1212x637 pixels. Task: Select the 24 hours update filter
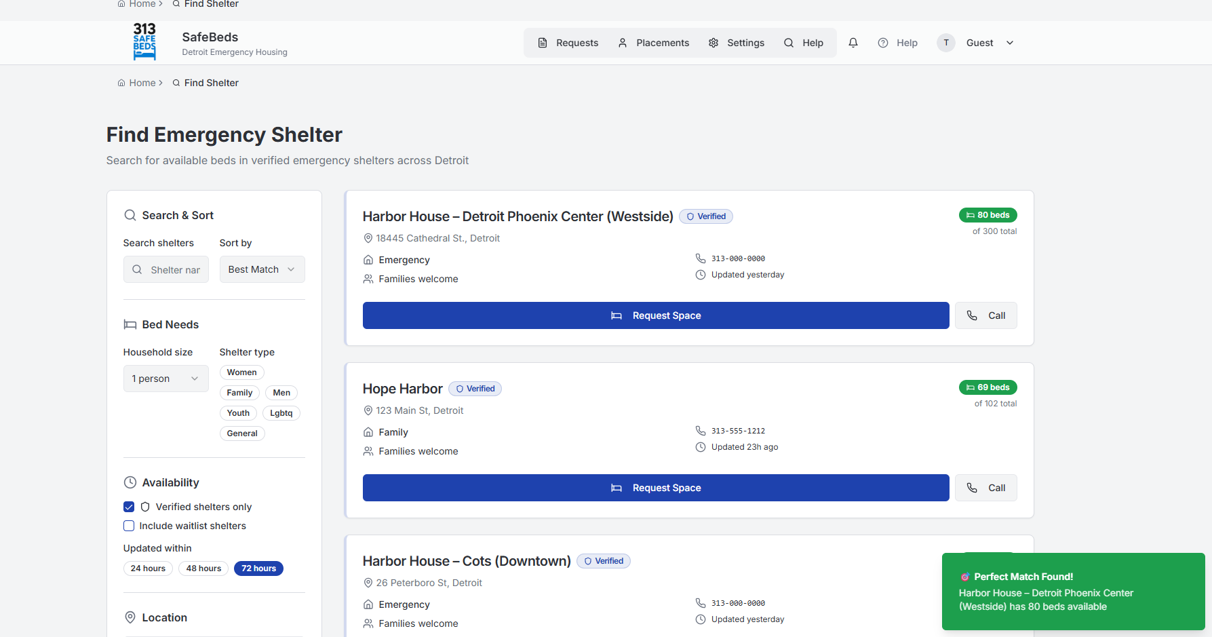(x=148, y=568)
